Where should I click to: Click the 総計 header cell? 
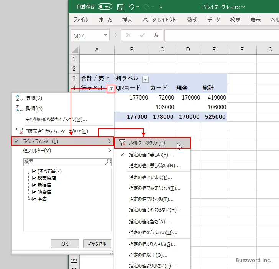point(214,88)
